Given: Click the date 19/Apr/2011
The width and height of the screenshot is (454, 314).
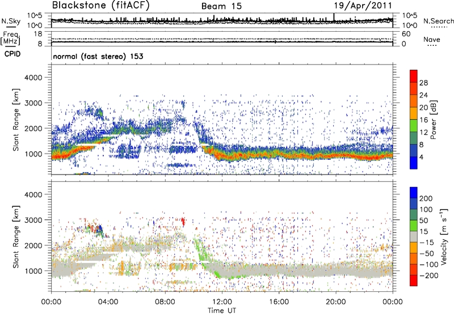Looking at the screenshot, I should tap(363, 6).
